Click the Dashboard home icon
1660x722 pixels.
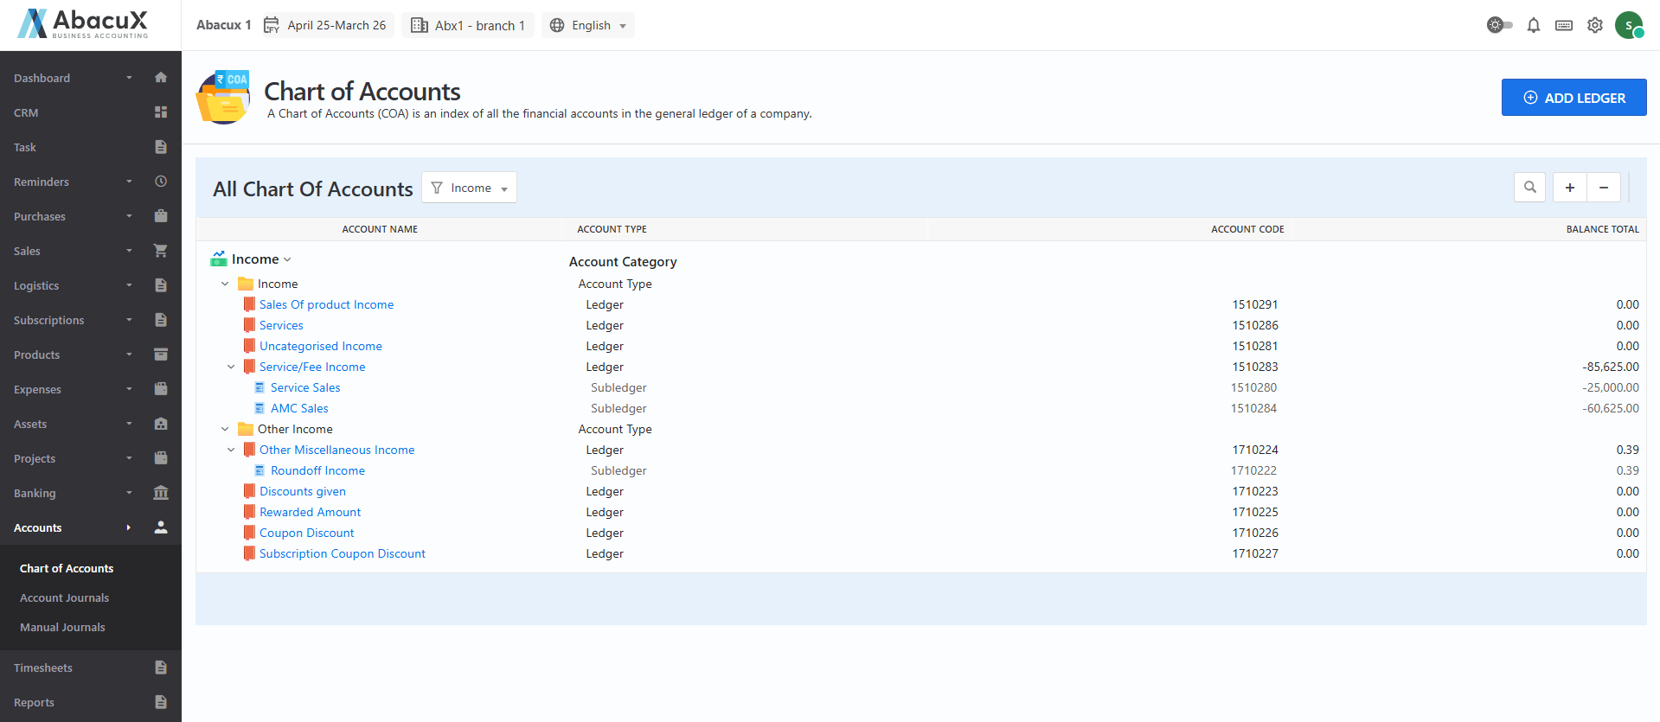tap(161, 78)
